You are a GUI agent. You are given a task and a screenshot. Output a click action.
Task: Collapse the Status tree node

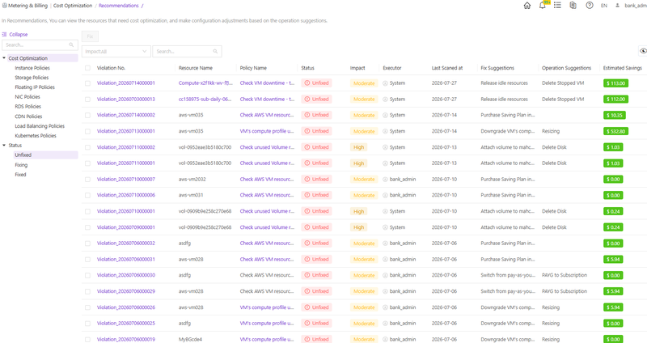point(4,146)
